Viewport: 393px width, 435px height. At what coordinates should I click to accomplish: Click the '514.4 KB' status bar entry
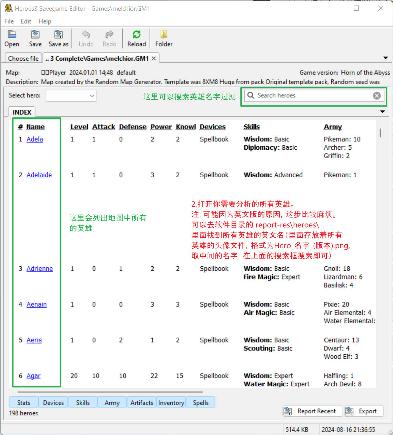297,430
